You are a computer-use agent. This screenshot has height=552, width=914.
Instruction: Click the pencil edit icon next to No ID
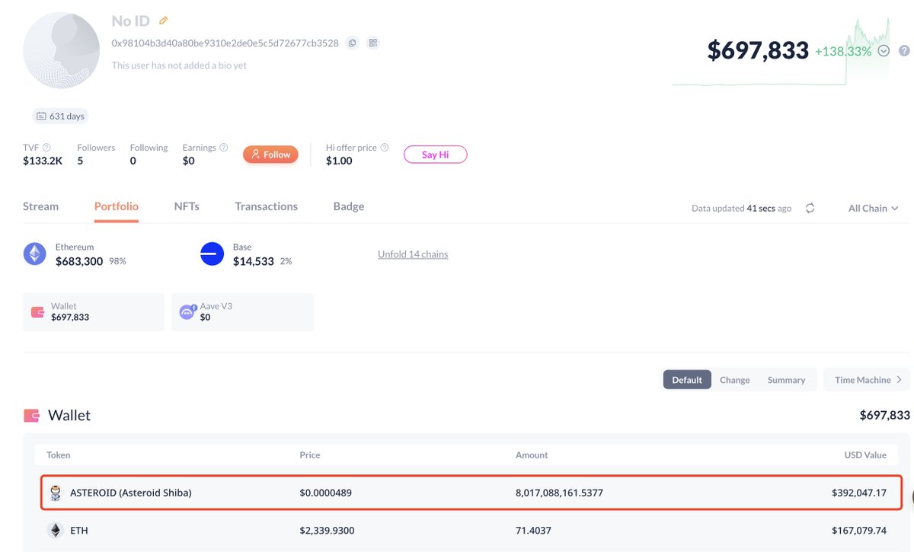click(164, 21)
